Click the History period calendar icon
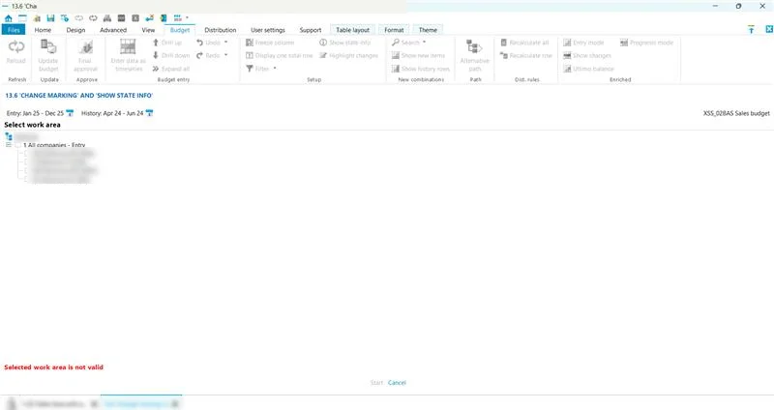 (149, 113)
